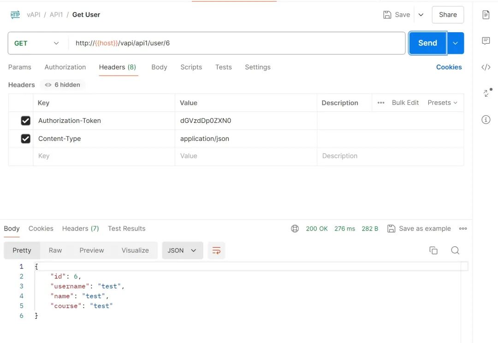Click the HTTP request type icon
The height and width of the screenshot is (343, 498).
(15, 15)
